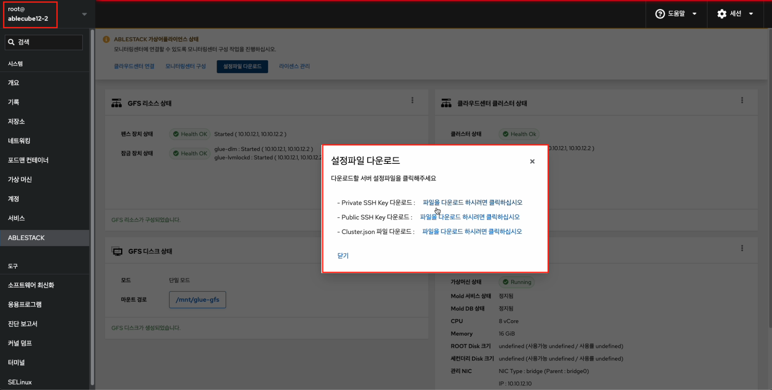Expand the host selector dropdown arrow

click(x=84, y=14)
